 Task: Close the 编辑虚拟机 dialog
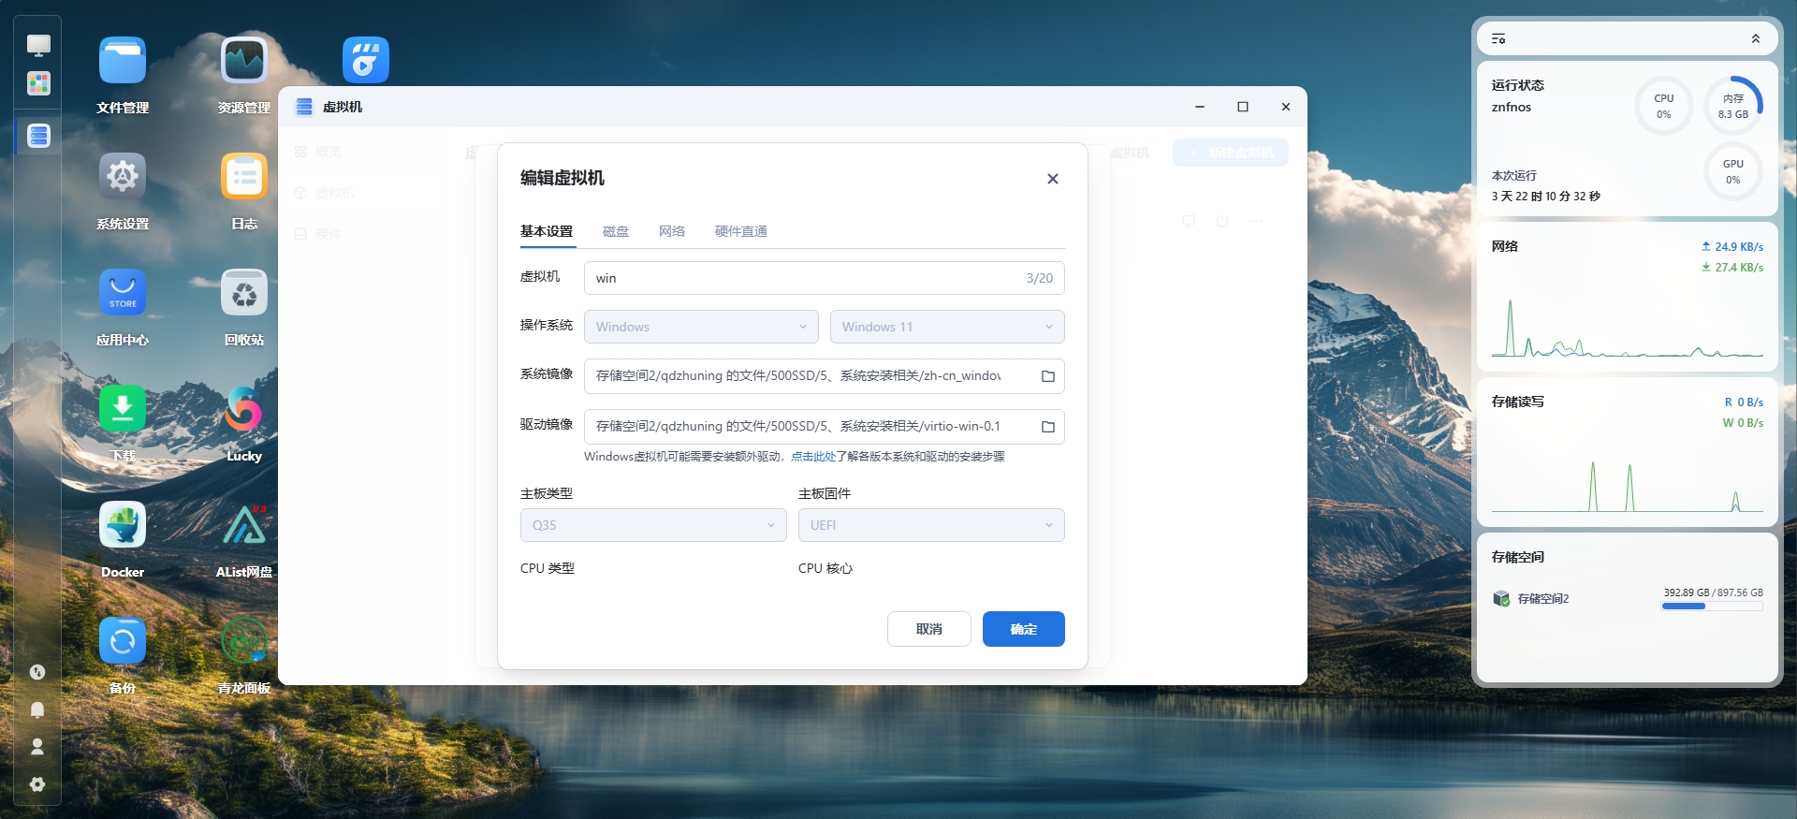pos(1052,179)
